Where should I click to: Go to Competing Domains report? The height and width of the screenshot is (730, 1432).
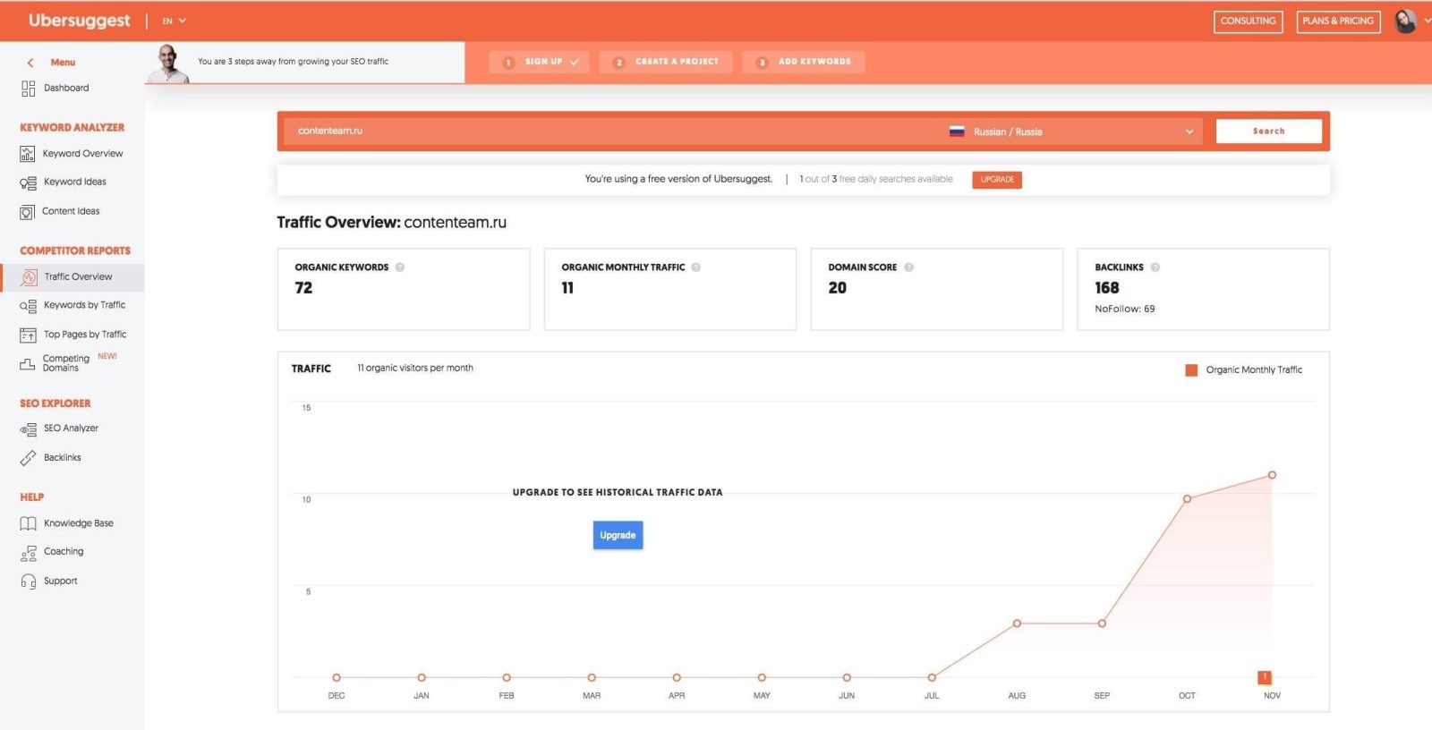(65, 362)
